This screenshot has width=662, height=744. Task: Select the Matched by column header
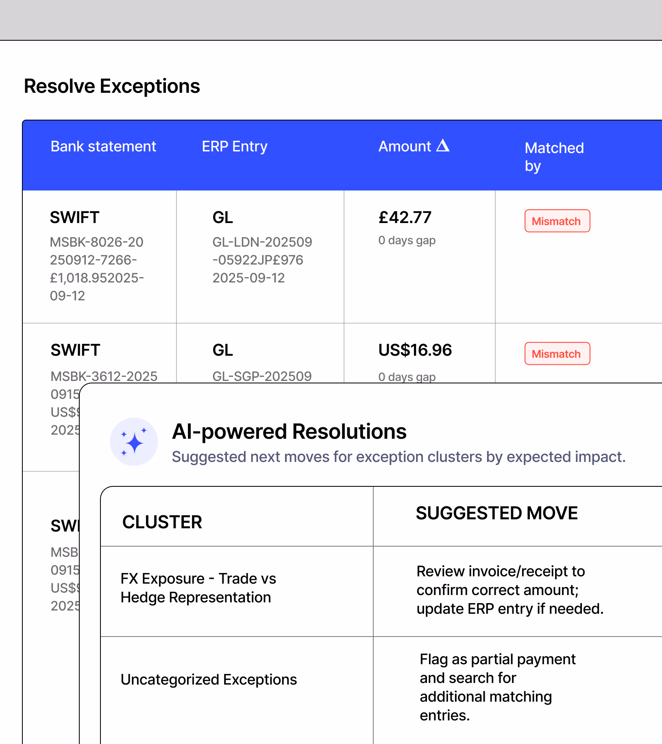(x=554, y=157)
